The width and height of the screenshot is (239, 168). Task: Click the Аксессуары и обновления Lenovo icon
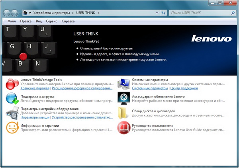pos(123,98)
